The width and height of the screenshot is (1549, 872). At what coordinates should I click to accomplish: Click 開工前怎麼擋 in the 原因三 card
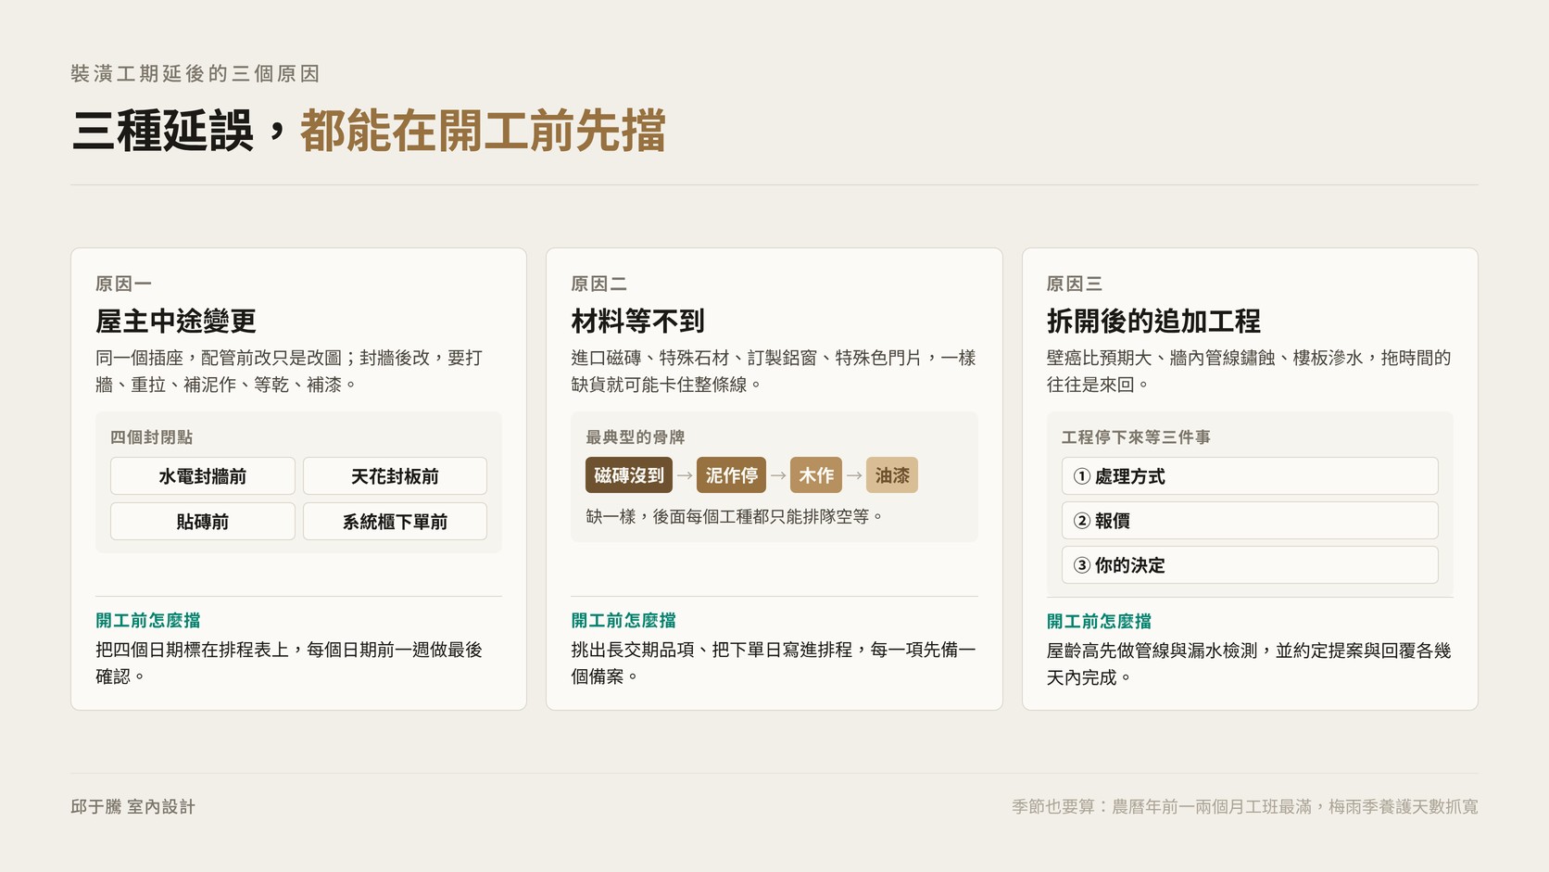[1099, 622]
